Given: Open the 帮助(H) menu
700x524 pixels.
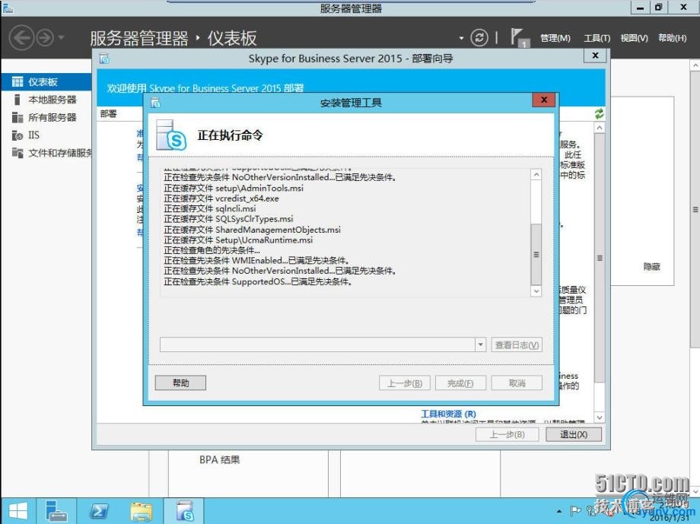Looking at the screenshot, I should (x=673, y=38).
